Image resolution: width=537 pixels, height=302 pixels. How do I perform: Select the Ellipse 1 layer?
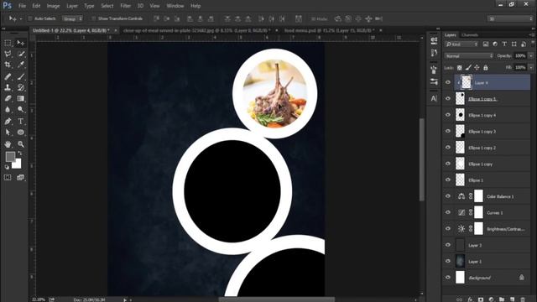pyautogui.click(x=493, y=180)
